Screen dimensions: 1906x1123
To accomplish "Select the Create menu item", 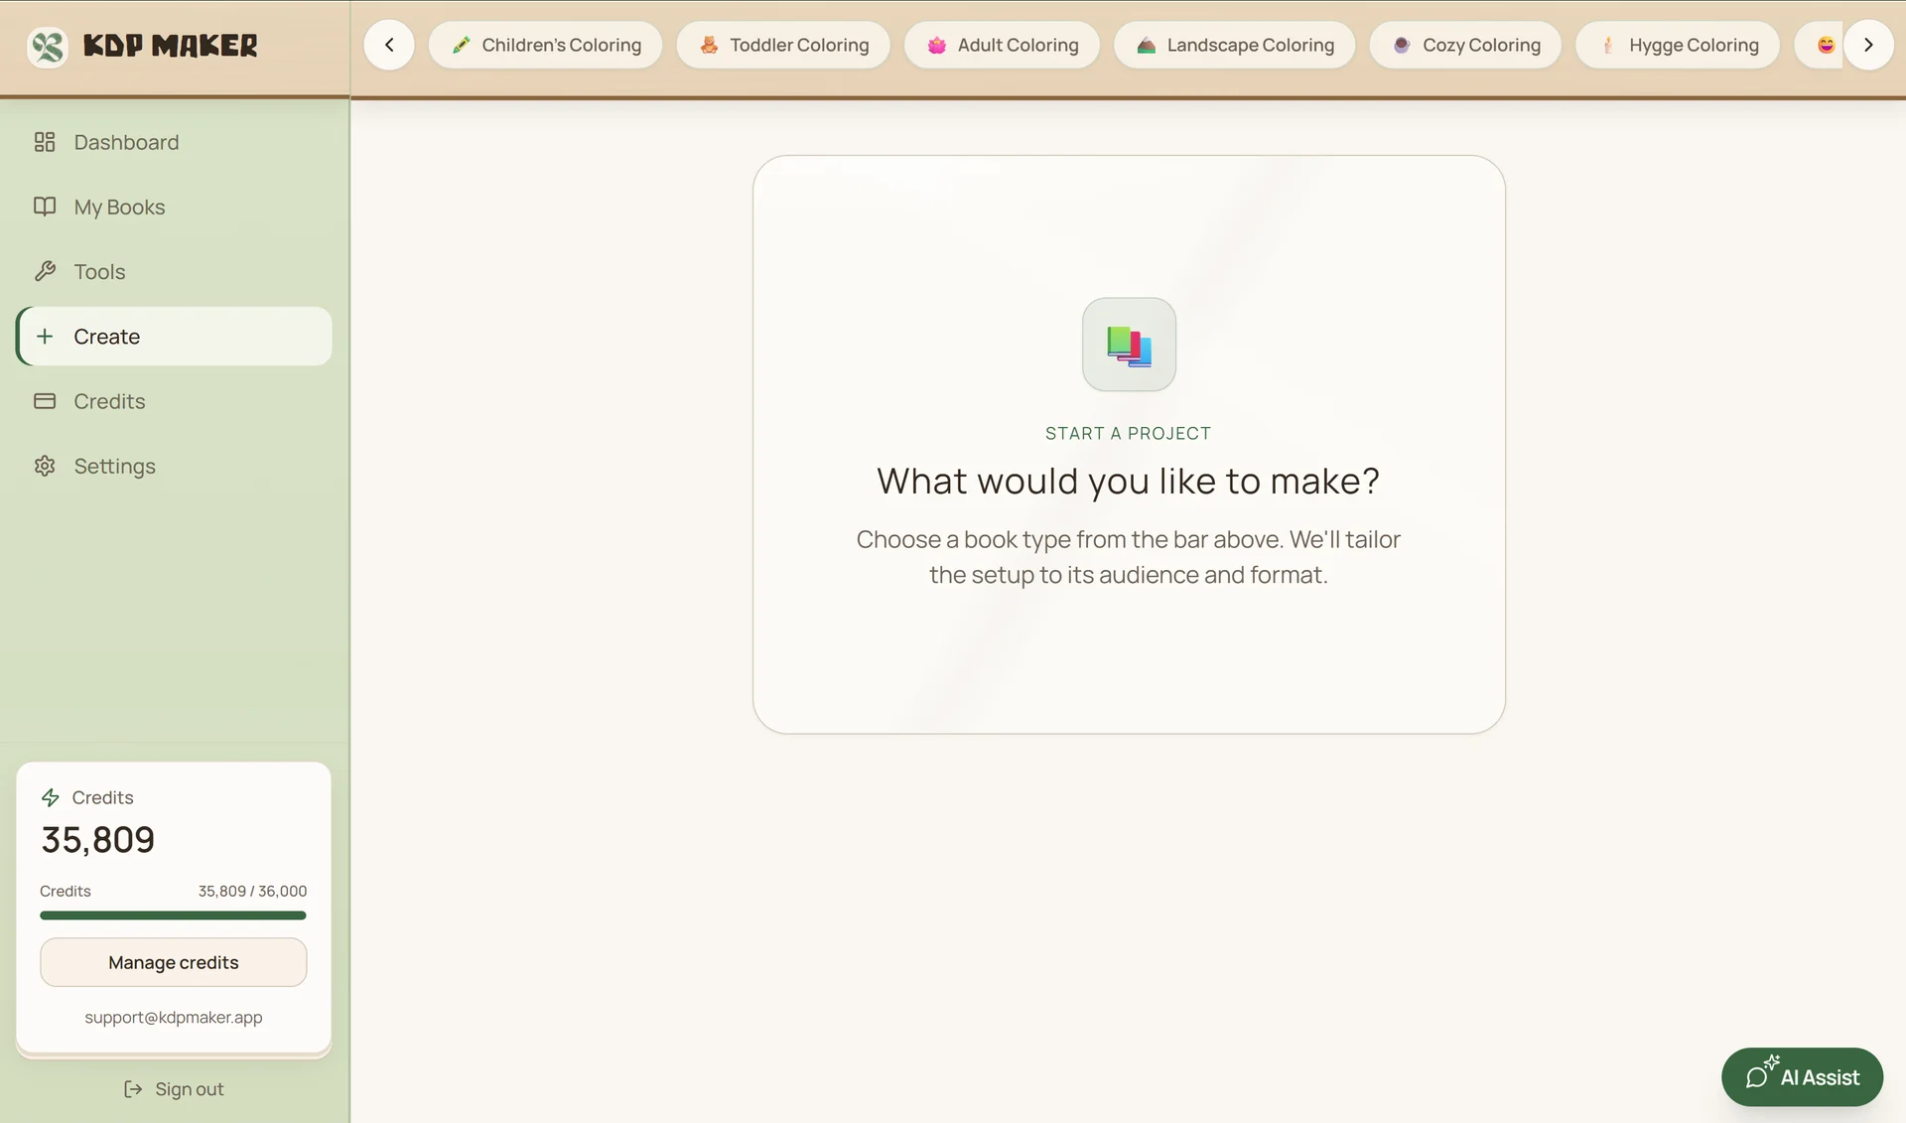I will (x=174, y=337).
